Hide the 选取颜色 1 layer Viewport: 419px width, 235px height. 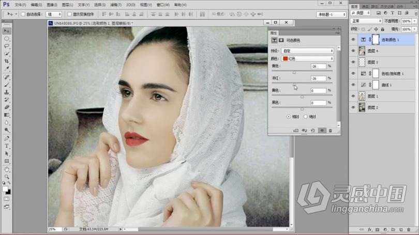[353, 39]
